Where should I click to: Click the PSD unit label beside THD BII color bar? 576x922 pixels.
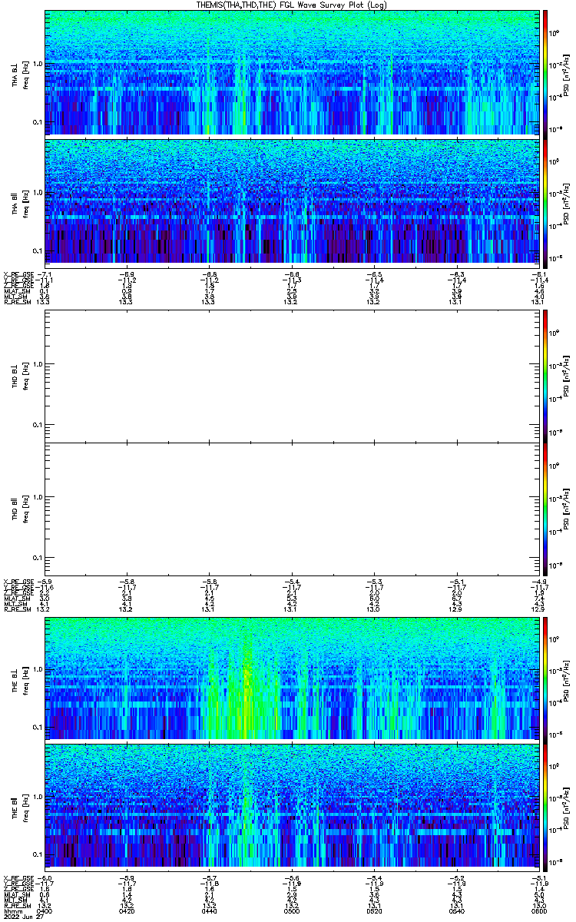(566, 509)
